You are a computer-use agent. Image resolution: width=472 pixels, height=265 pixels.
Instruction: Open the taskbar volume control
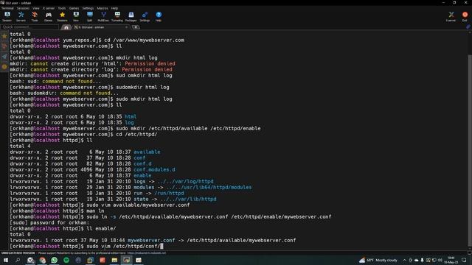[x=440, y=260]
